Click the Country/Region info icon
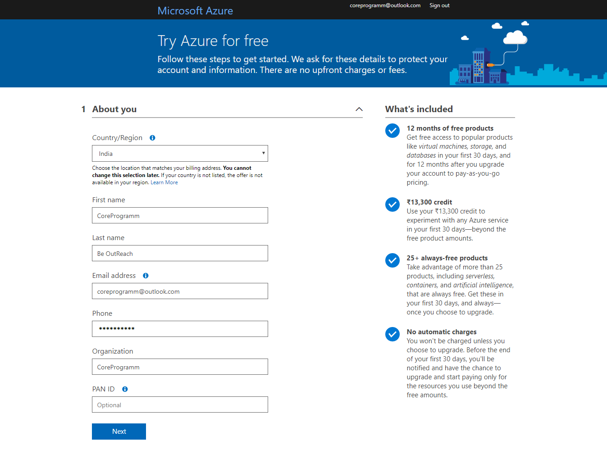 tap(152, 138)
